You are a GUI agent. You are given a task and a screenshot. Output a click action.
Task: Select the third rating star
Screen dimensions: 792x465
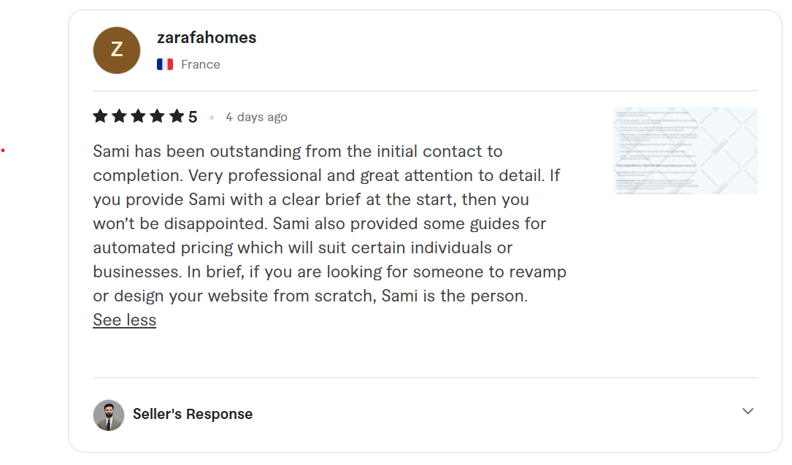[139, 116]
